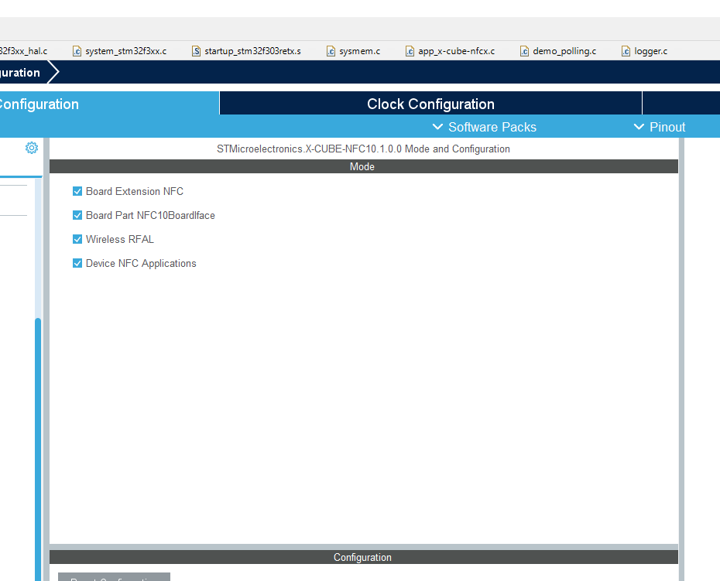
Task: Click the Wireless RFAL label text
Action: 120,239
